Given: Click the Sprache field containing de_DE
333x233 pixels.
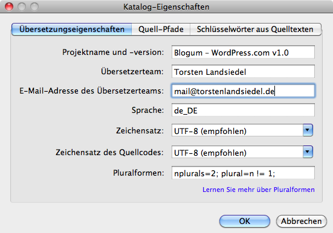Looking at the screenshot, I should 243,110.
